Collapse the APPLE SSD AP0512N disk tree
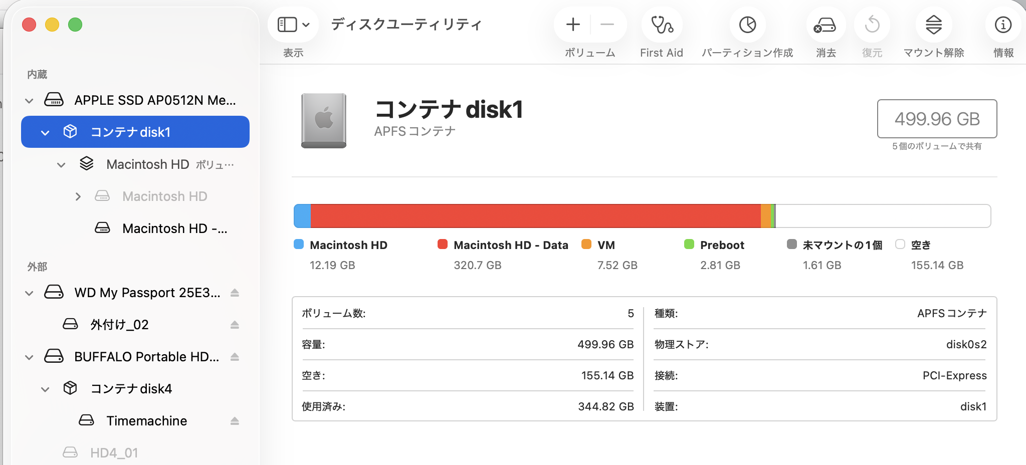1026x465 pixels. click(x=29, y=101)
